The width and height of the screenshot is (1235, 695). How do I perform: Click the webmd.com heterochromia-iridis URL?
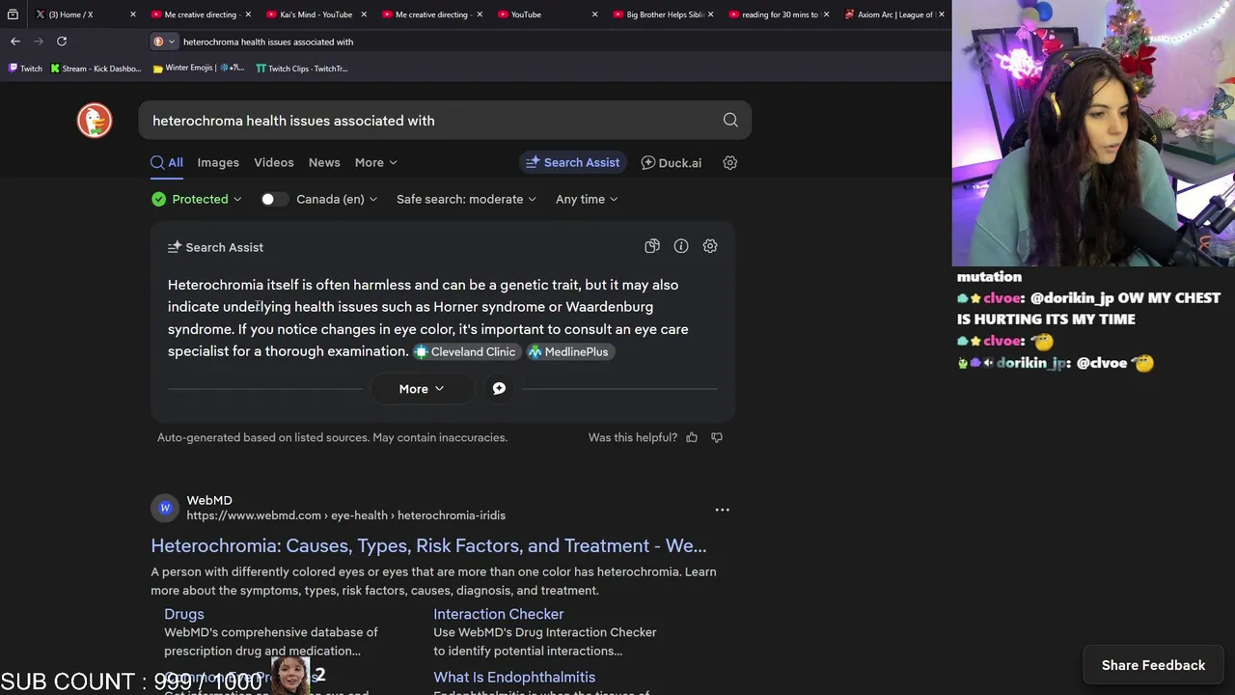345,515
